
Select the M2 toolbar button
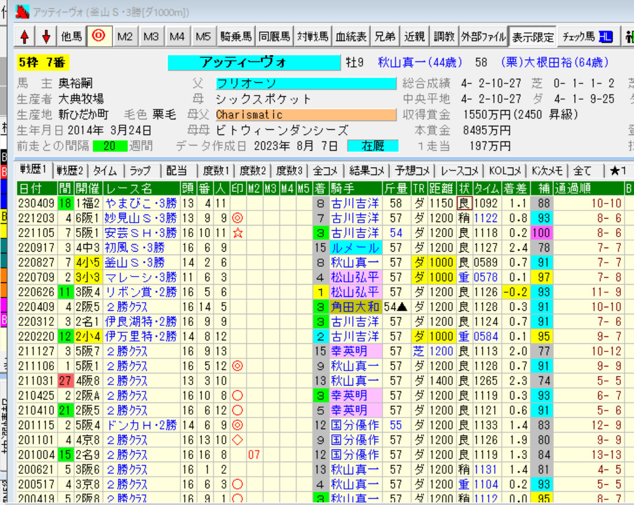point(125,37)
